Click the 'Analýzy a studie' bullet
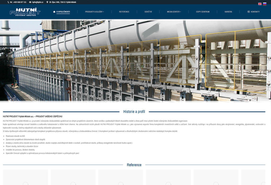 [69, 143]
